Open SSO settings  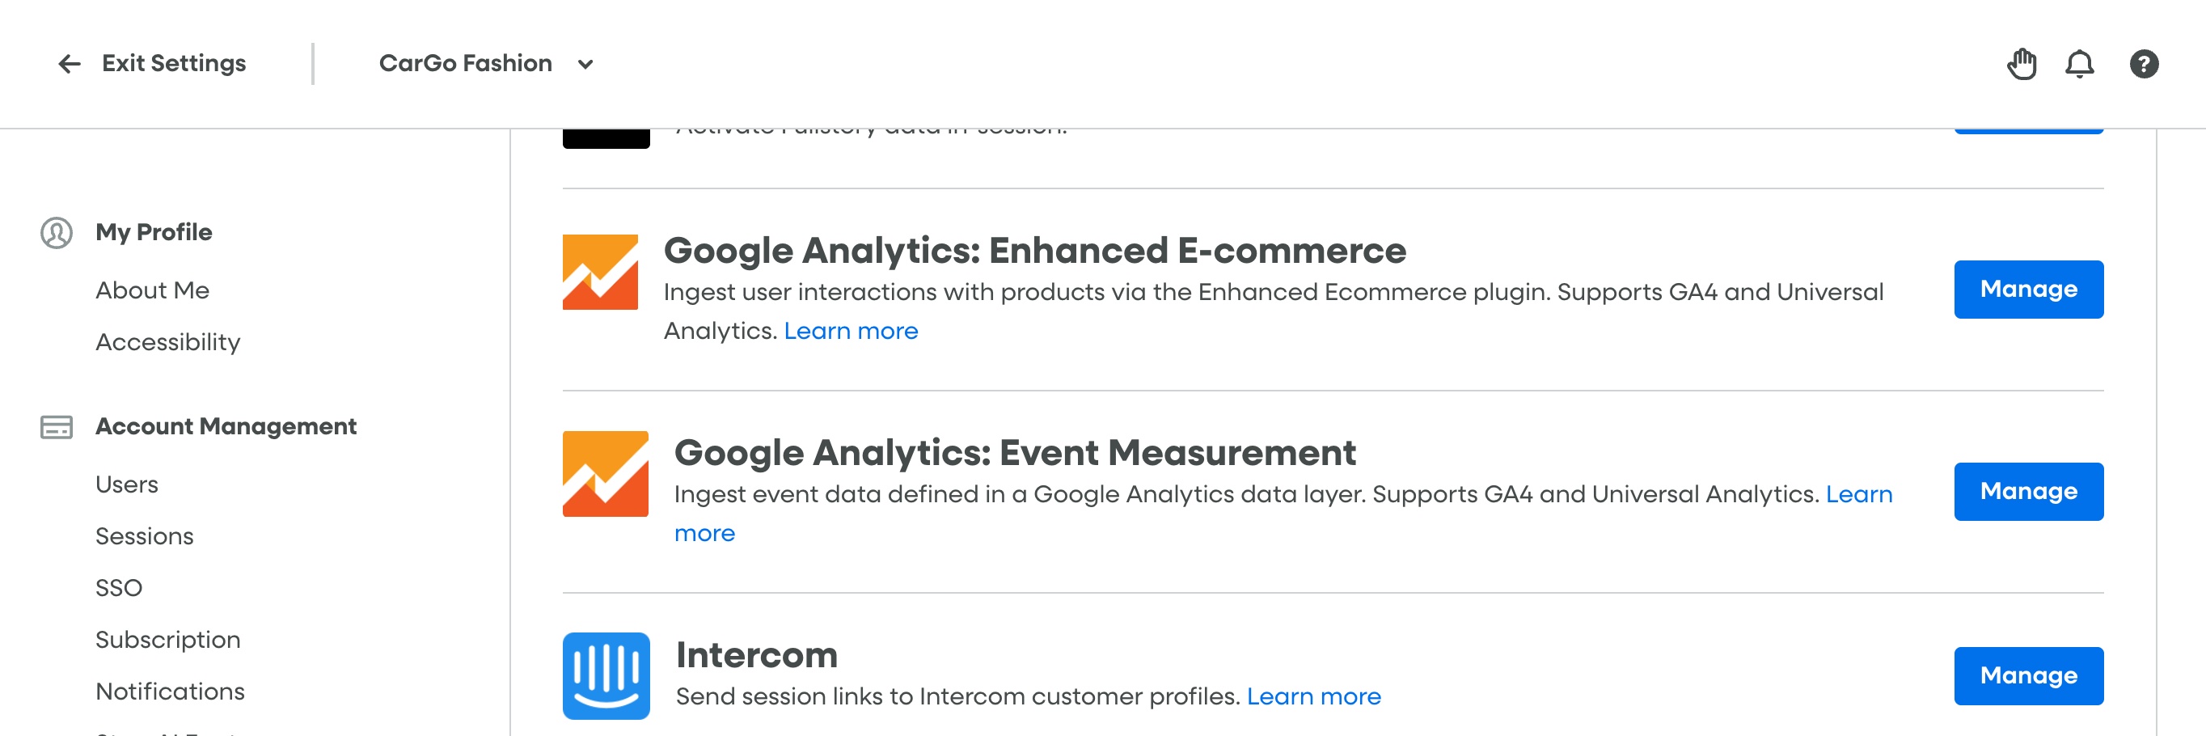pos(119,589)
